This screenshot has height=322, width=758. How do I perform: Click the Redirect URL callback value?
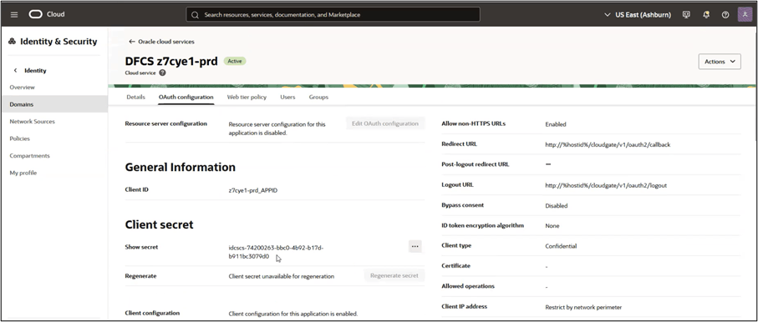pos(608,144)
